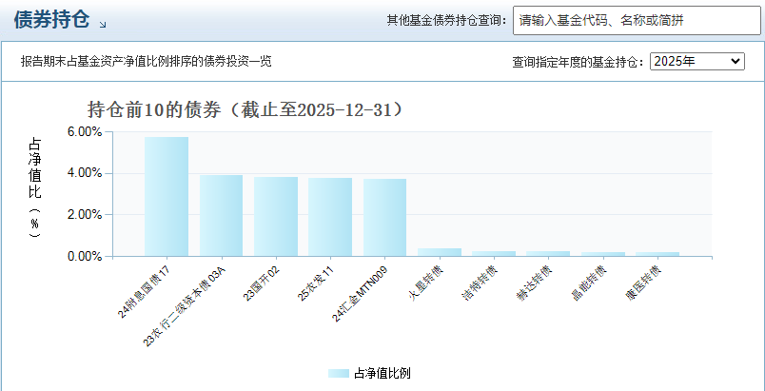This screenshot has height=391, width=765.
Task: Click the 债券持仓 heading link
Action: coord(51,20)
